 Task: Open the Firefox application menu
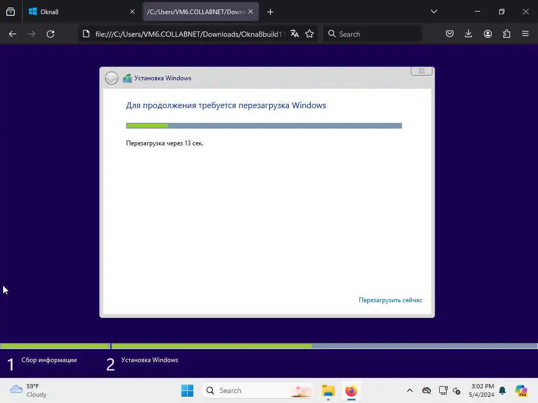(x=525, y=34)
